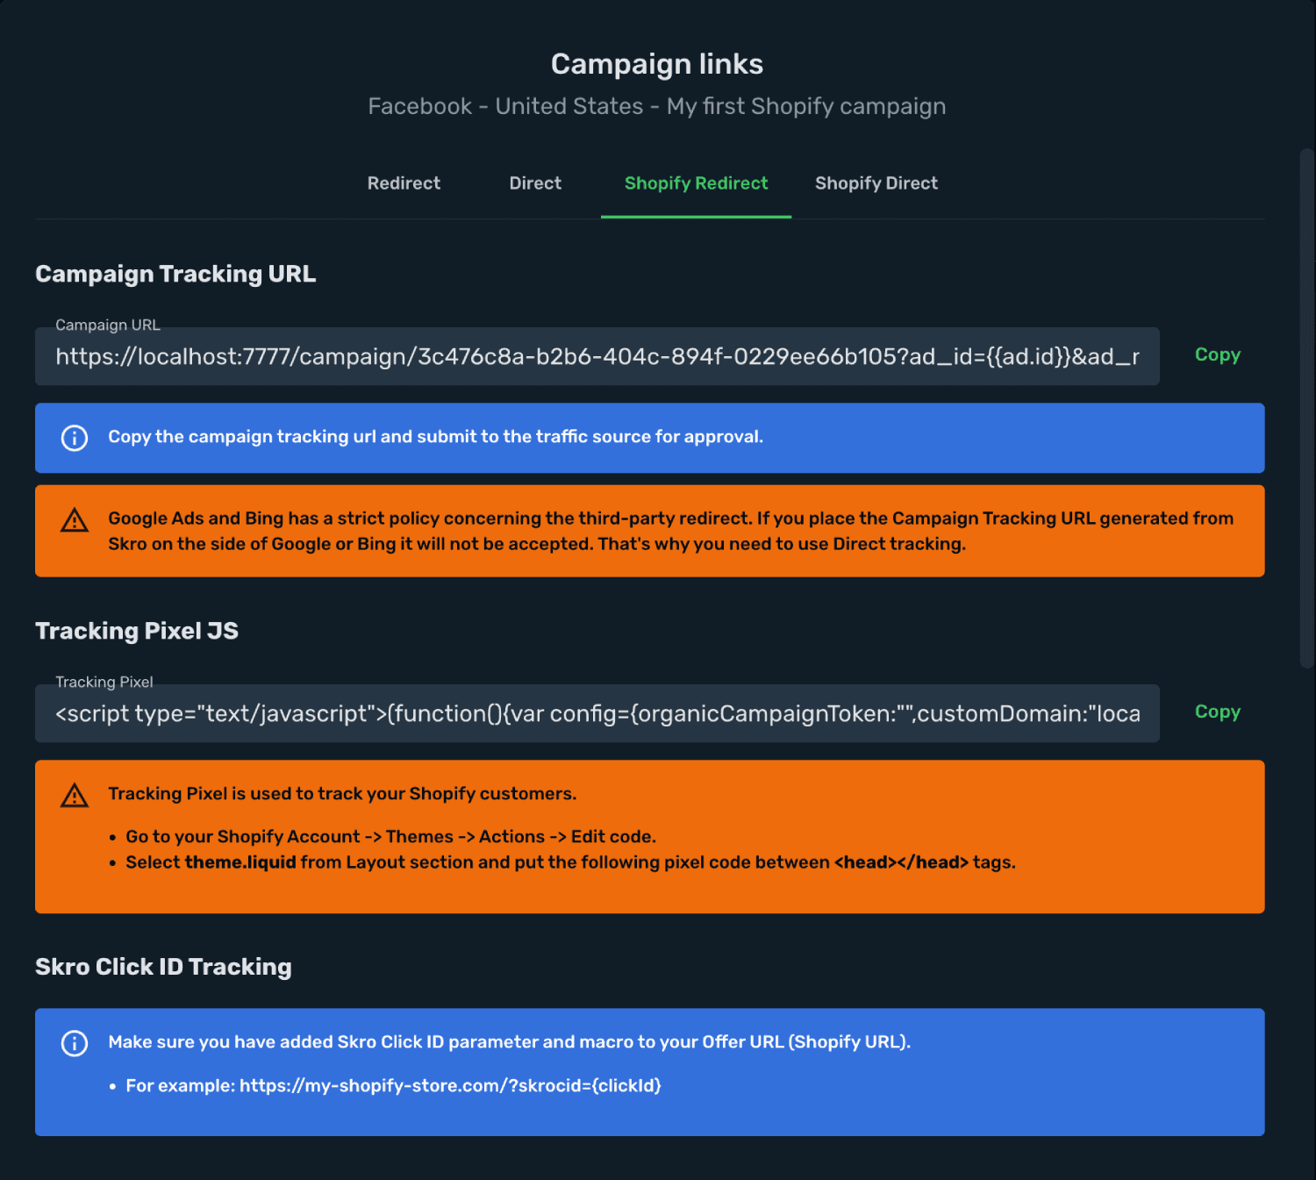Click the 'Copy the campaign tracking url' notice text

tap(435, 437)
